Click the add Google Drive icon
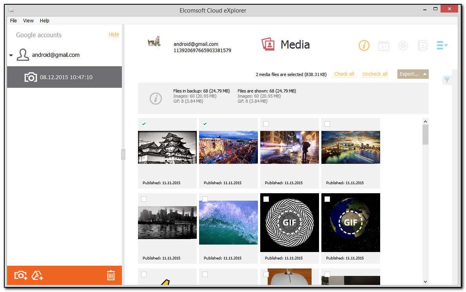This screenshot has width=466, height=292. pos(37,275)
